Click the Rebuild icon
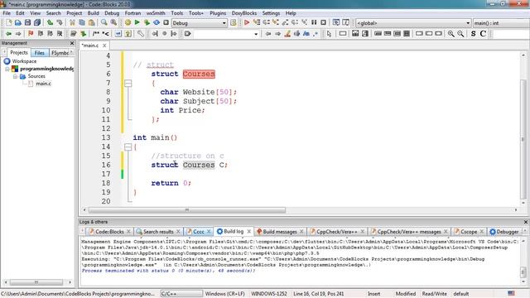This screenshot has width=530, height=298. click(x=157, y=22)
